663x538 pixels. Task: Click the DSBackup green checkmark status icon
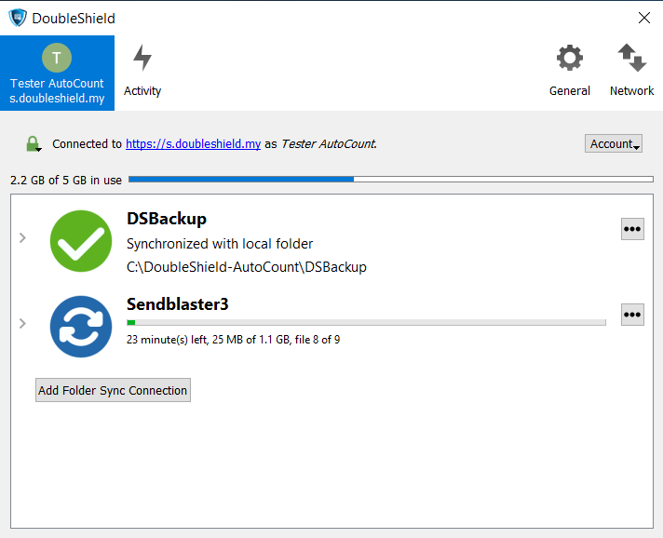click(81, 241)
